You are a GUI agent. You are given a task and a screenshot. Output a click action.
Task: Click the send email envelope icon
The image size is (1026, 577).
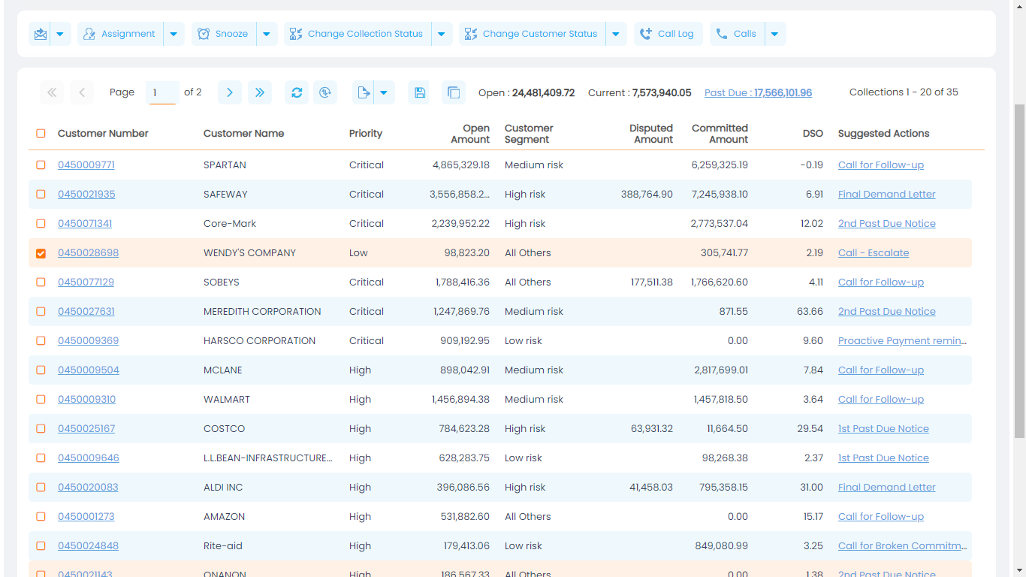[41, 34]
